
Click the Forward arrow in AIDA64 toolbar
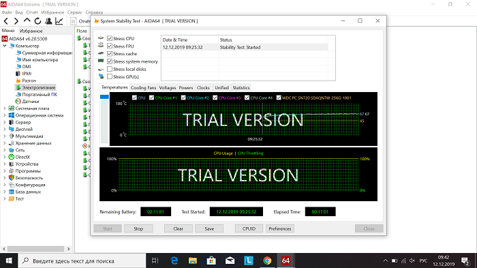(x=16, y=21)
